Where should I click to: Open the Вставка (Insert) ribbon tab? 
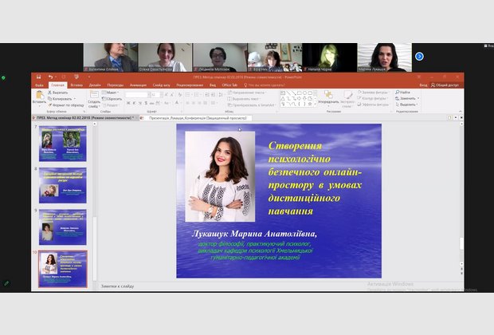(76, 85)
